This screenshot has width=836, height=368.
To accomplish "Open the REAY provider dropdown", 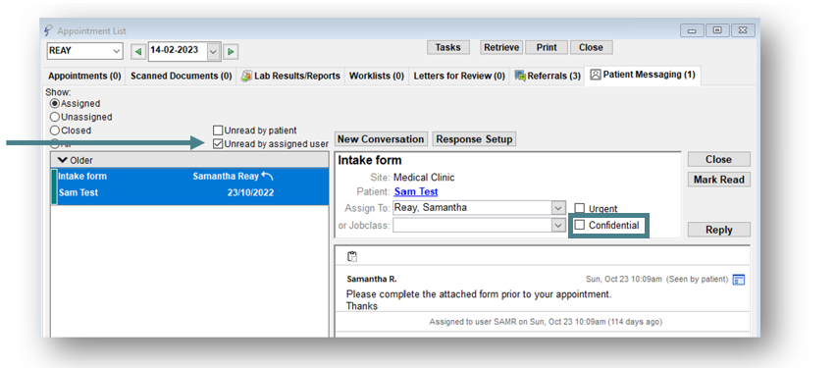I will pos(85,51).
